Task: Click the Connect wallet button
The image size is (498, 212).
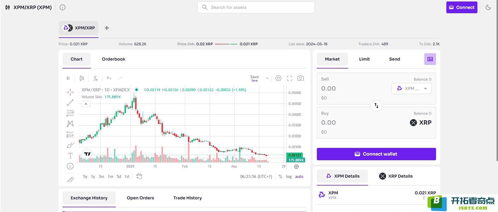Action: [x=376, y=154]
